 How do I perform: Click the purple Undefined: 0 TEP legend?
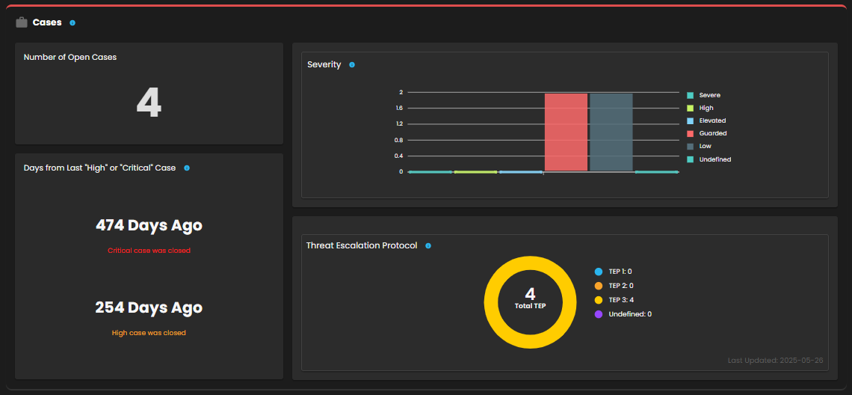point(623,314)
